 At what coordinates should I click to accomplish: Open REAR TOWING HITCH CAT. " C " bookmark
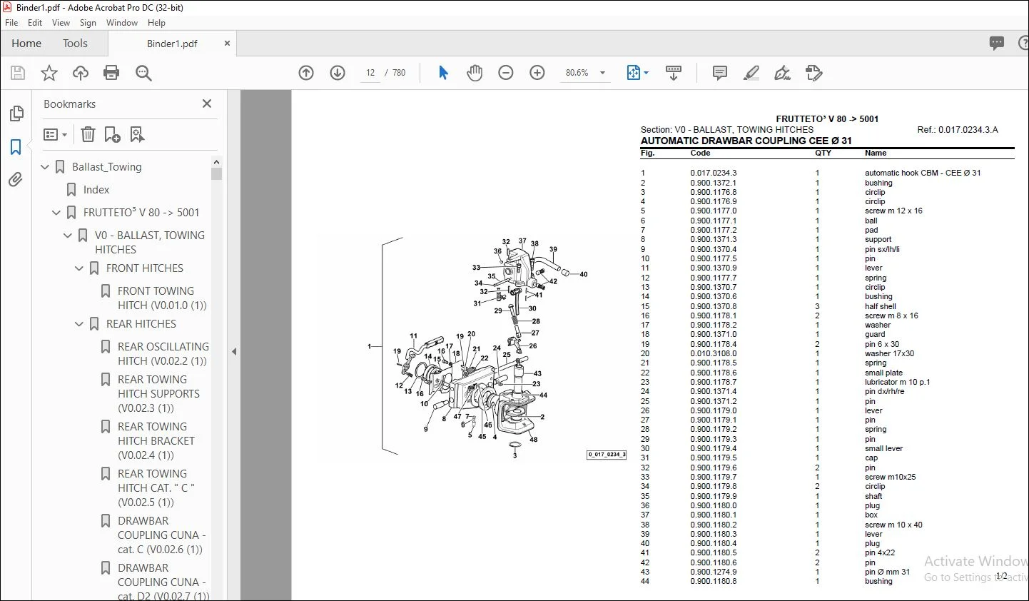156,488
